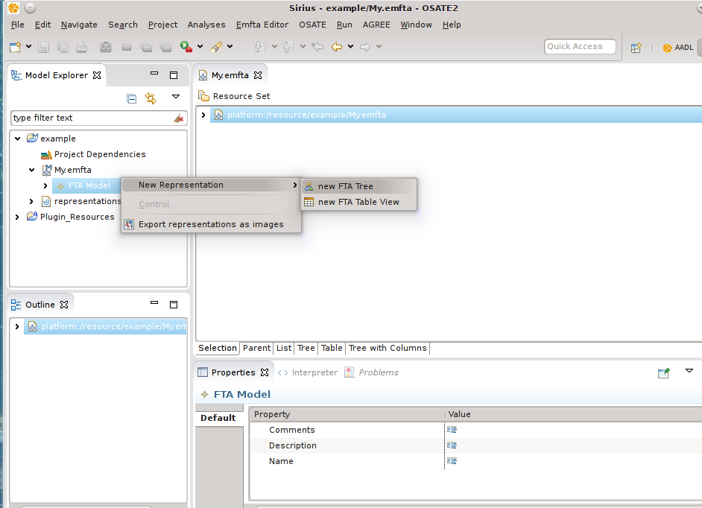The image size is (702, 508).
Task: Open the New wizard dropdown arrow
Action: (x=28, y=46)
